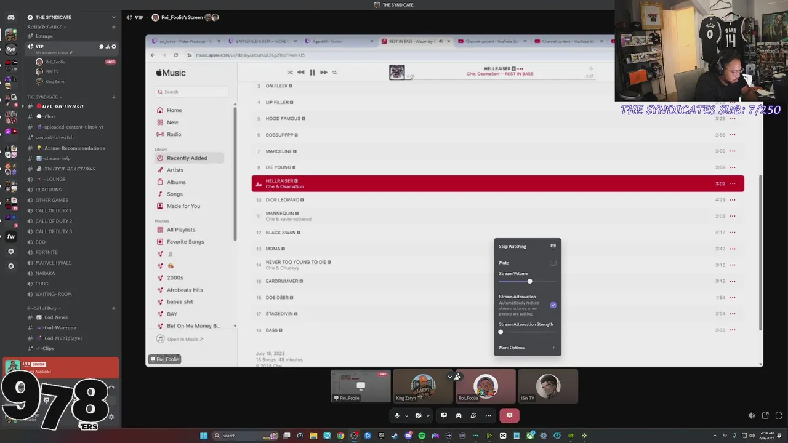Open VIP channel settings gear
788x443 pixels.
(113, 46)
